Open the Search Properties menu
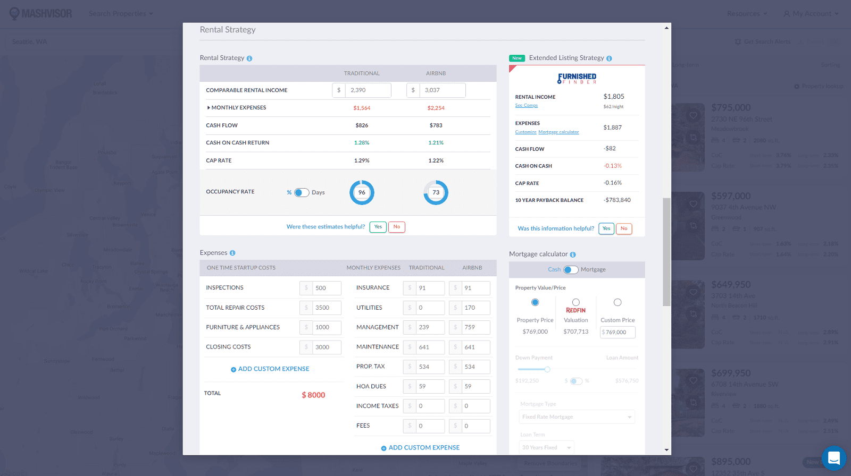851x476 pixels. [x=121, y=14]
